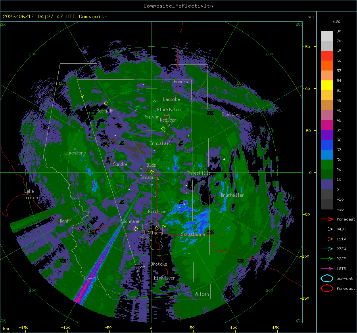Select the yellow diamond marker below RedDeer

pyautogui.click(x=163, y=129)
